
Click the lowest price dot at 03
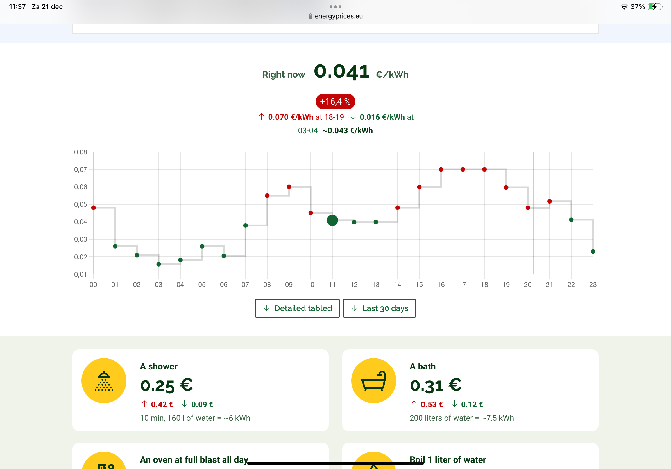point(158,264)
